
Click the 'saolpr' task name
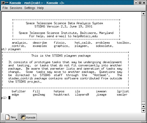coord(122,95)
